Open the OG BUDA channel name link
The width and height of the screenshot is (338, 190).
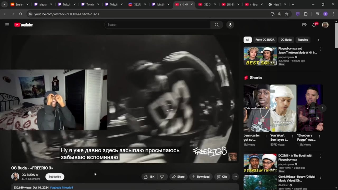28,175
